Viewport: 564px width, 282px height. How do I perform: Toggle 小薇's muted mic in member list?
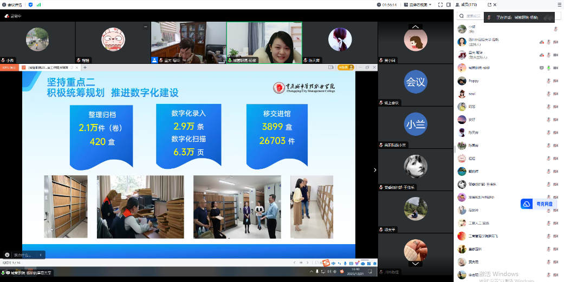point(555,29)
